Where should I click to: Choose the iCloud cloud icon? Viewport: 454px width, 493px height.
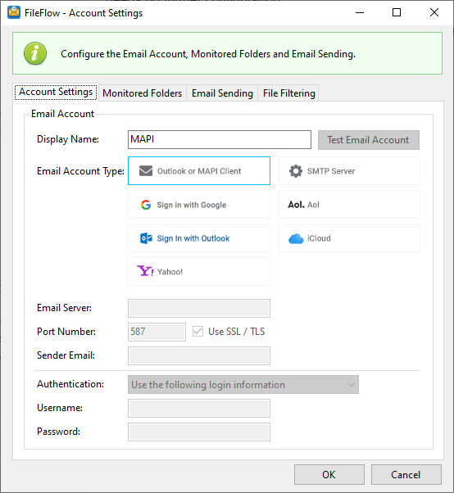(x=296, y=238)
